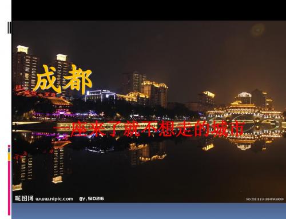This screenshot has height=219, width=286.
Task: Click the 昵图网 logo text
Action: click(x=24, y=198)
